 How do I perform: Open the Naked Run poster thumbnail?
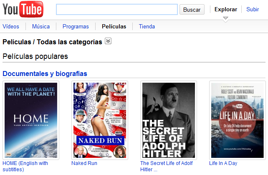tap(100, 120)
